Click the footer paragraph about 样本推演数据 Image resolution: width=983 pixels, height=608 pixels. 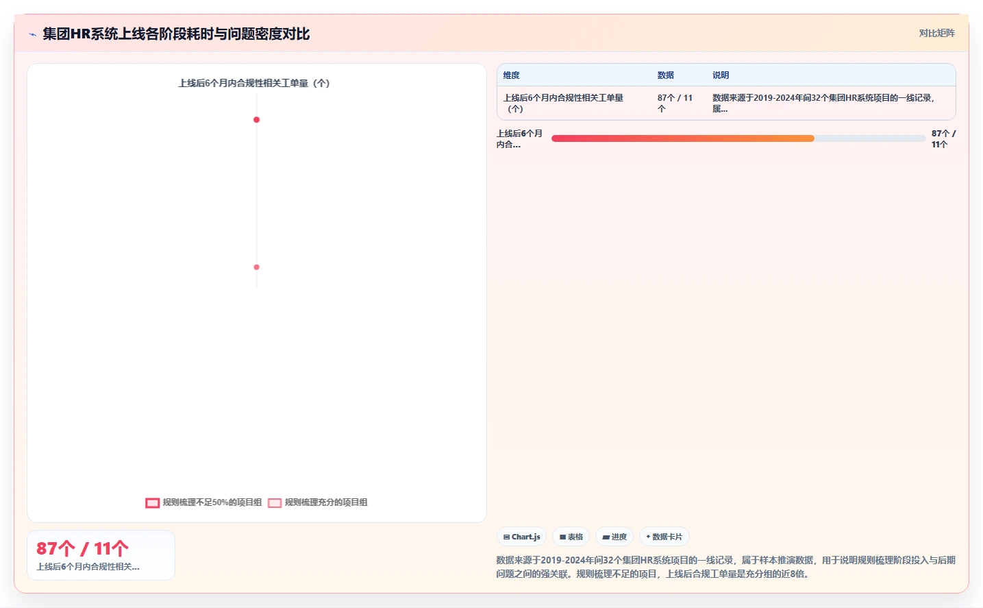725,567
